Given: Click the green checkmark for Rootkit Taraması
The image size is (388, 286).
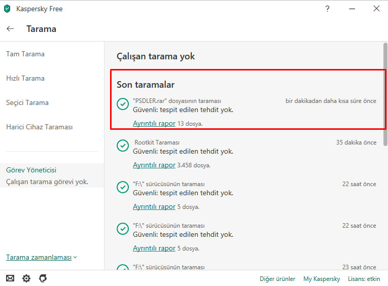Looking at the screenshot, I should click(123, 146).
